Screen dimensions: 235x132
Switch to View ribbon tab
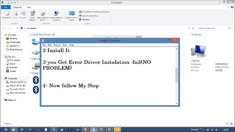(29, 7)
